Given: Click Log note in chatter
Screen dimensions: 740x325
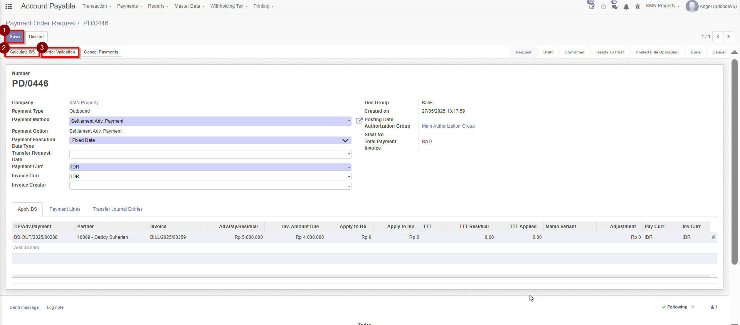Looking at the screenshot, I should 55,307.
